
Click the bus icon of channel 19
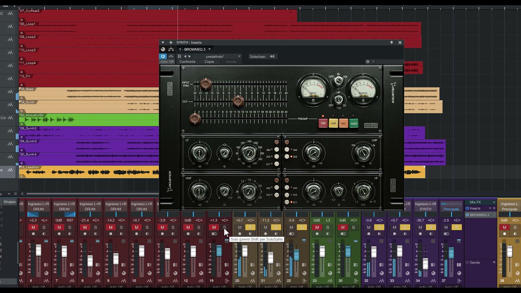point(227,281)
